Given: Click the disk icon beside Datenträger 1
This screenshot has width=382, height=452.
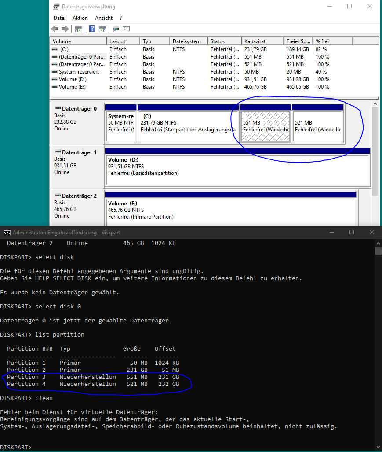Looking at the screenshot, I should click(58, 152).
